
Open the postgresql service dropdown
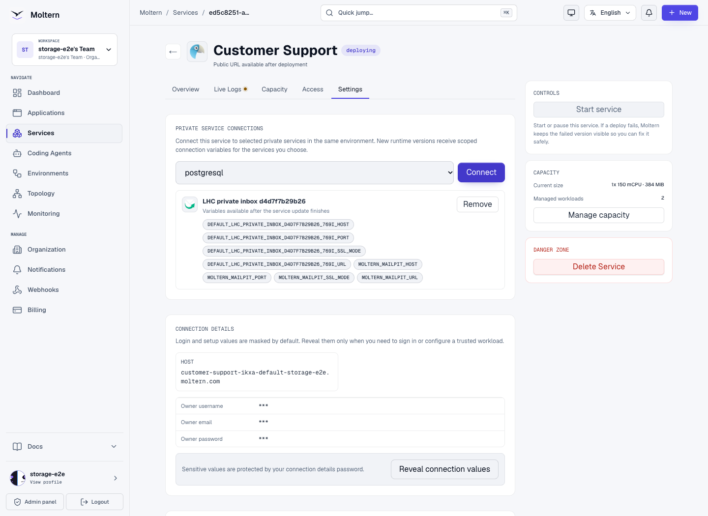tap(315, 172)
